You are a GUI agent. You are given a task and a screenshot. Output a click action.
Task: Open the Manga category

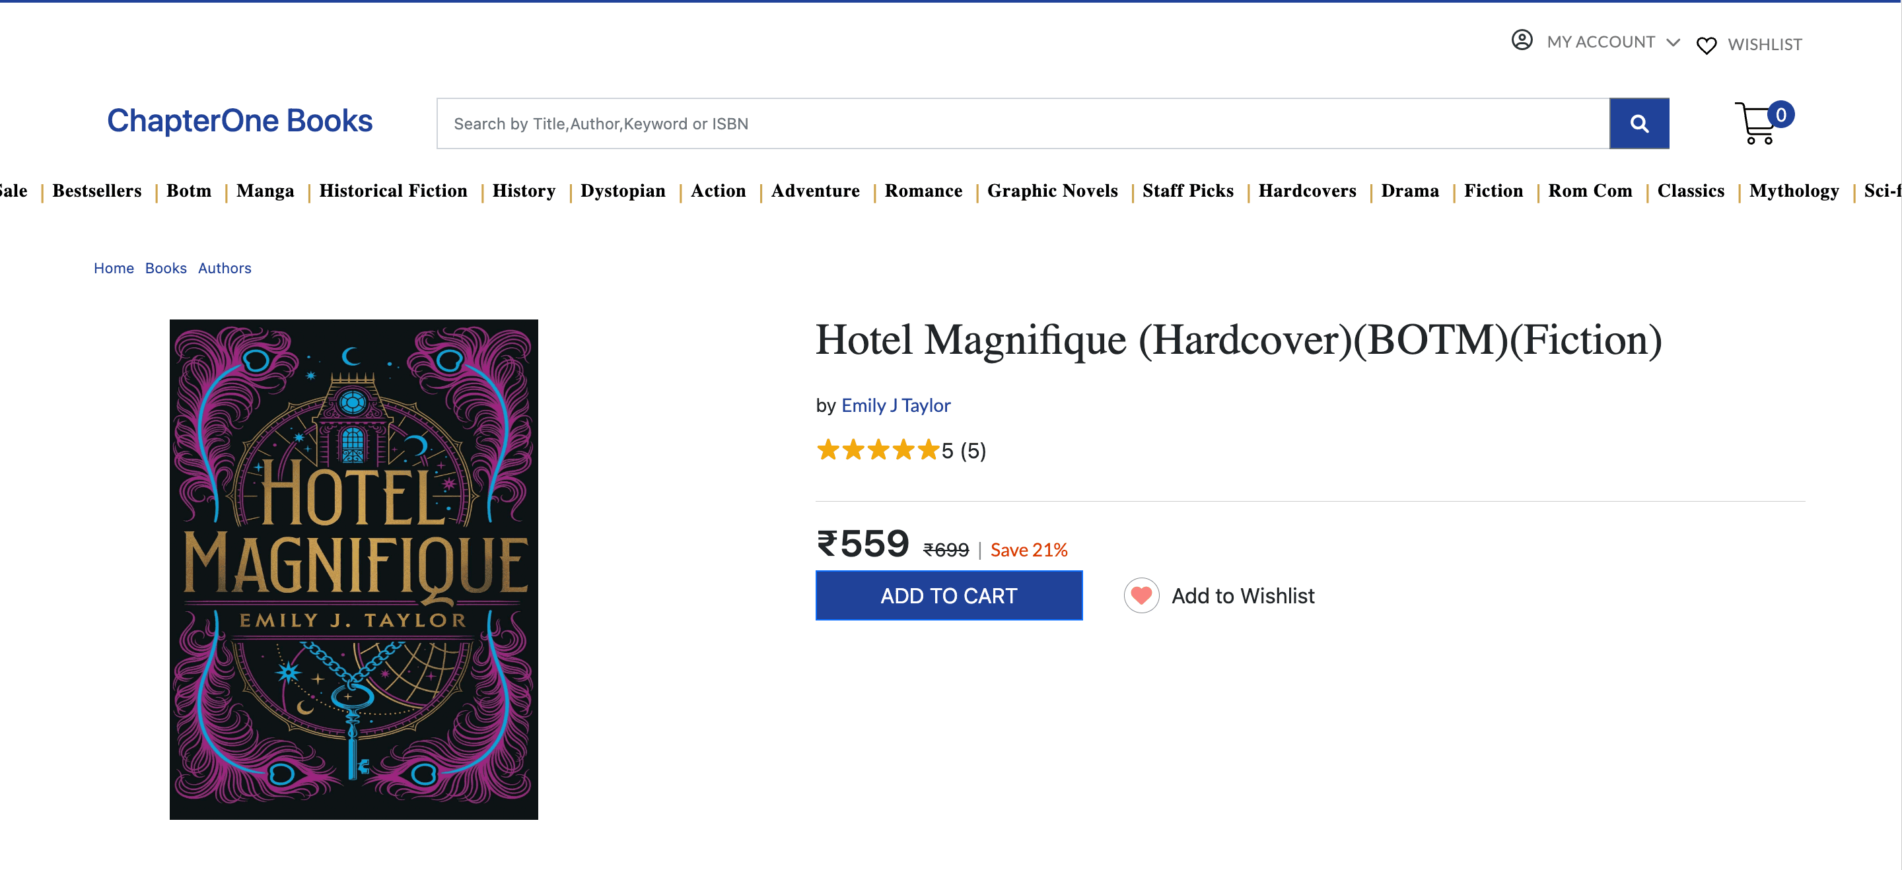click(265, 191)
